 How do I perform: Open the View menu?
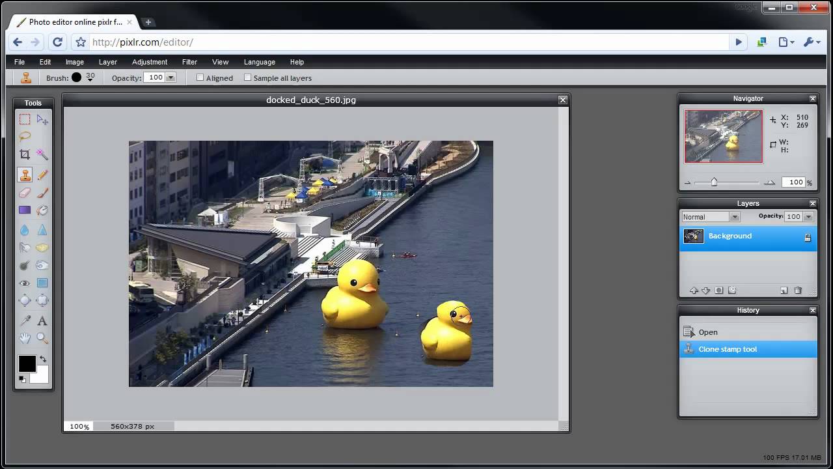pyautogui.click(x=221, y=62)
